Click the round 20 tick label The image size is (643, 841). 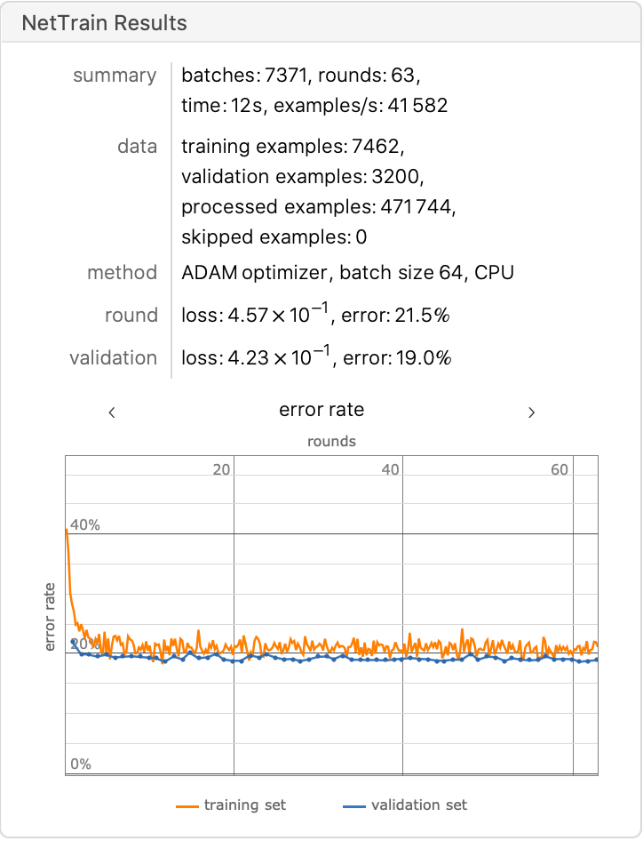point(222,469)
